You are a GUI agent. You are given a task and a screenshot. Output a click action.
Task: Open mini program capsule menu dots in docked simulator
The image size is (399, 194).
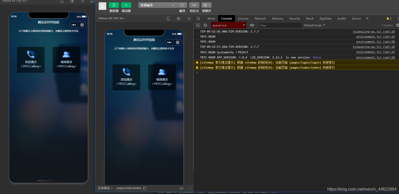coord(169,42)
